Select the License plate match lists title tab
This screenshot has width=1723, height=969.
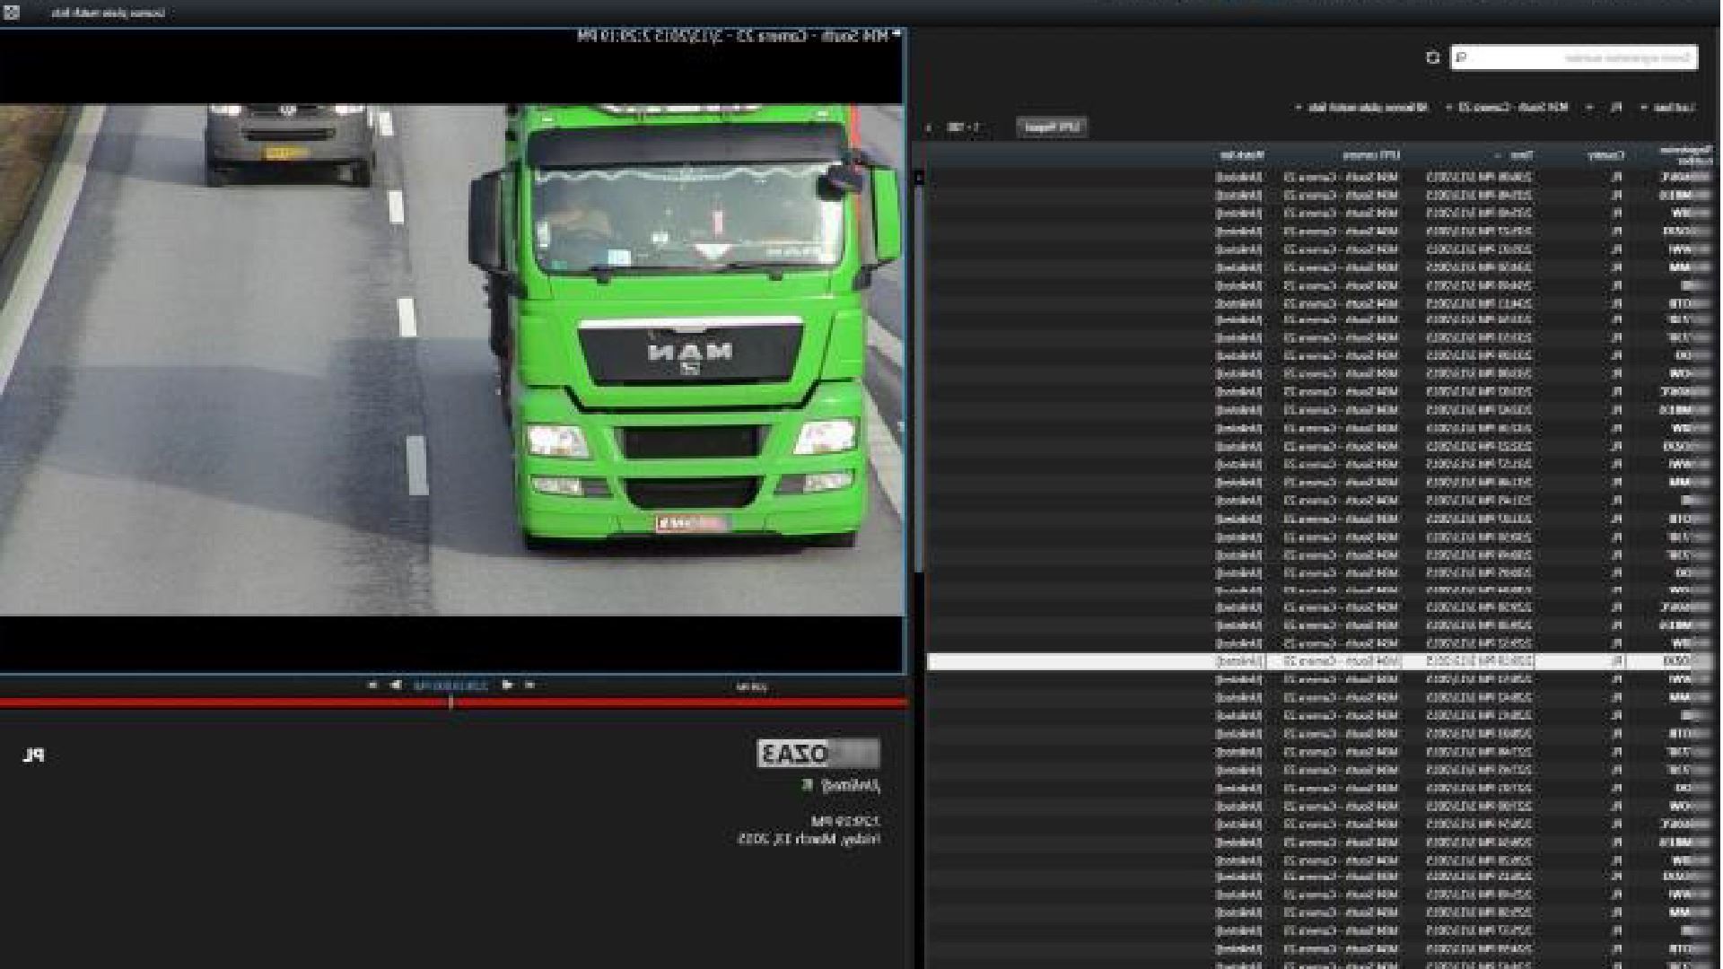tap(108, 13)
